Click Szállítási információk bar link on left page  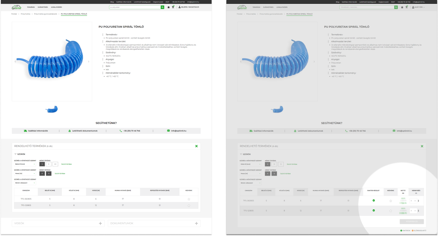pyautogui.click(x=36, y=131)
